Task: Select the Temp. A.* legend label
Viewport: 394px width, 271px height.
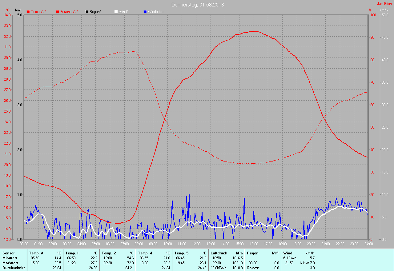Action: (x=38, y=12)
